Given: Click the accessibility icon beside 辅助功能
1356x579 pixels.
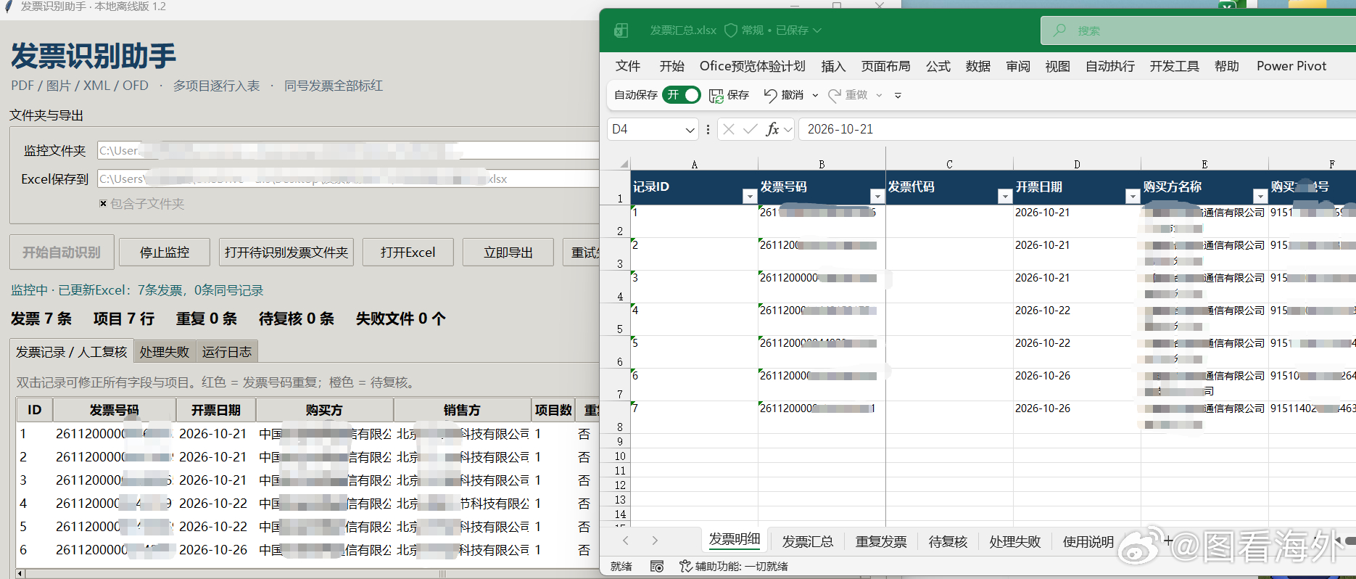Looking at the screenshot, I should (x=685, y=567).
